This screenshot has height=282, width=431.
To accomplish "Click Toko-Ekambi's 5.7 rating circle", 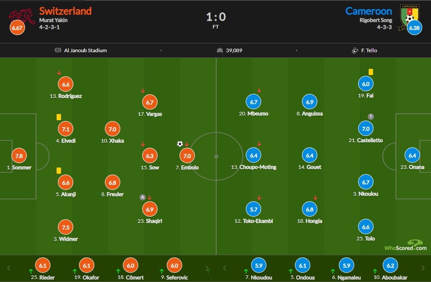I will [253, 209].
